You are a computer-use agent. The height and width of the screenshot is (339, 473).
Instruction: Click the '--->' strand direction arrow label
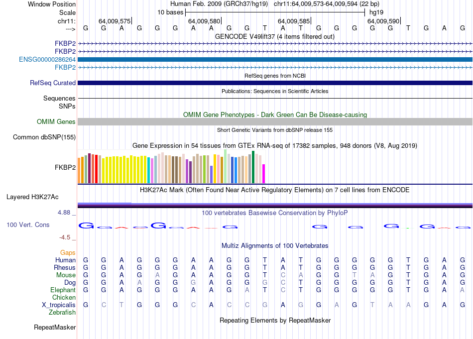pyautogui.click(x=71, y=29)
